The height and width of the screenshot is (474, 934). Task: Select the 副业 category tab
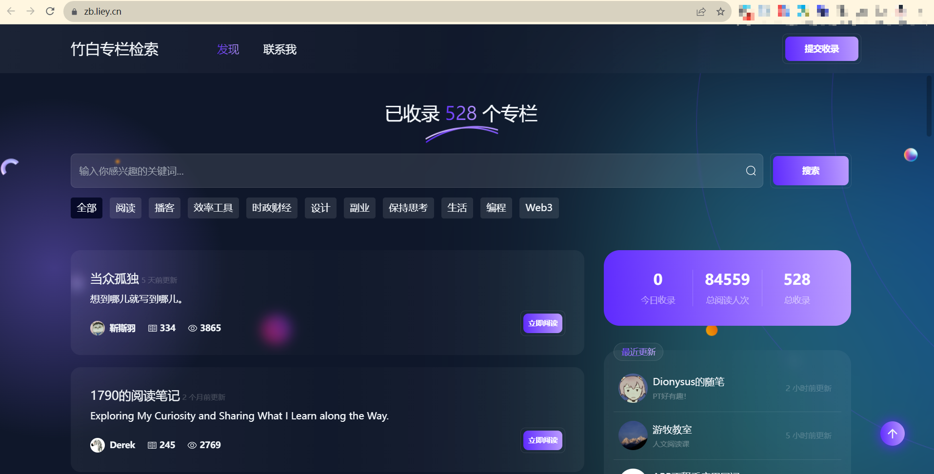(x=359, y=208)
